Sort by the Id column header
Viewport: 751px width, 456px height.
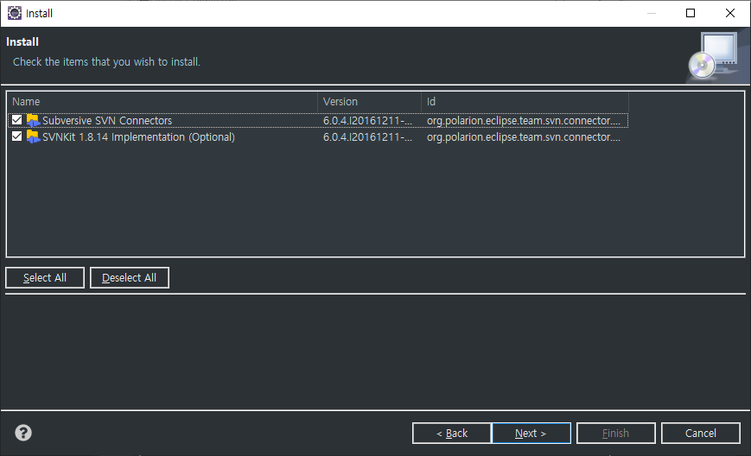coord(525,101)
